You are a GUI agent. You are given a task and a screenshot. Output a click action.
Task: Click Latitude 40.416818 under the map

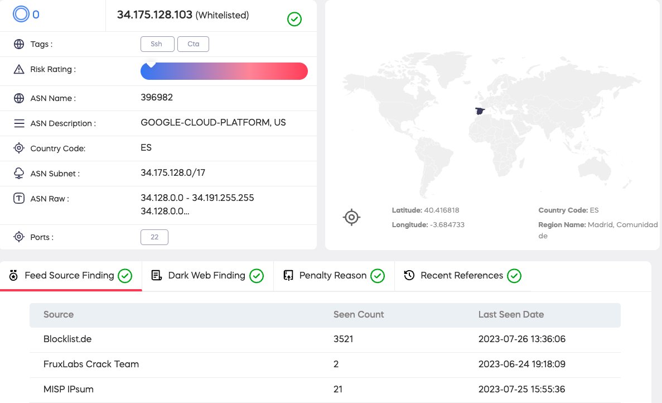[426, 210]
